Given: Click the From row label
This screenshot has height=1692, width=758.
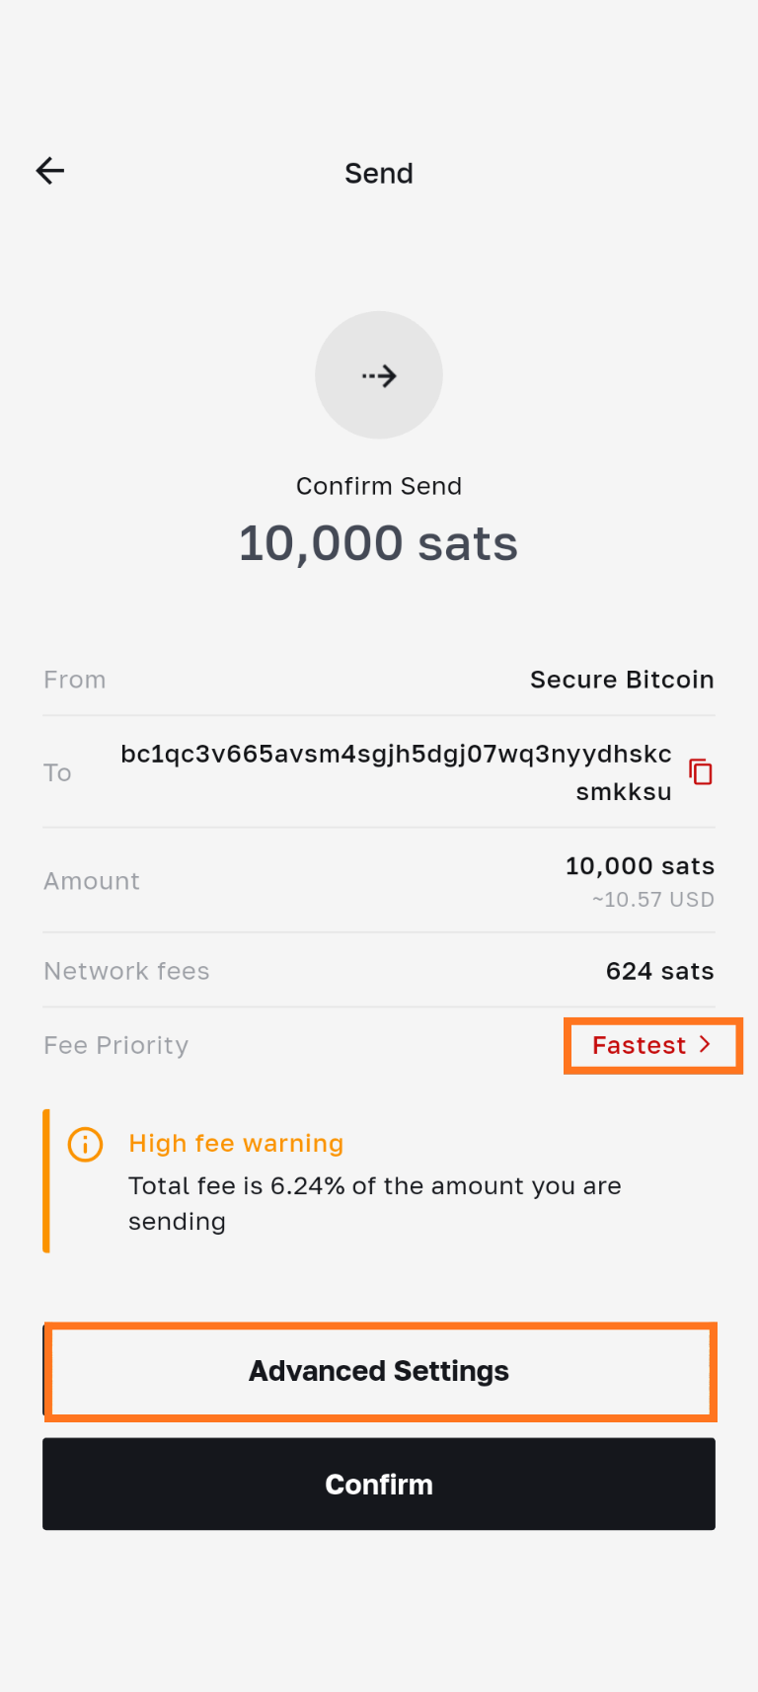Looking at the screenshot, I should coord(74,680).
